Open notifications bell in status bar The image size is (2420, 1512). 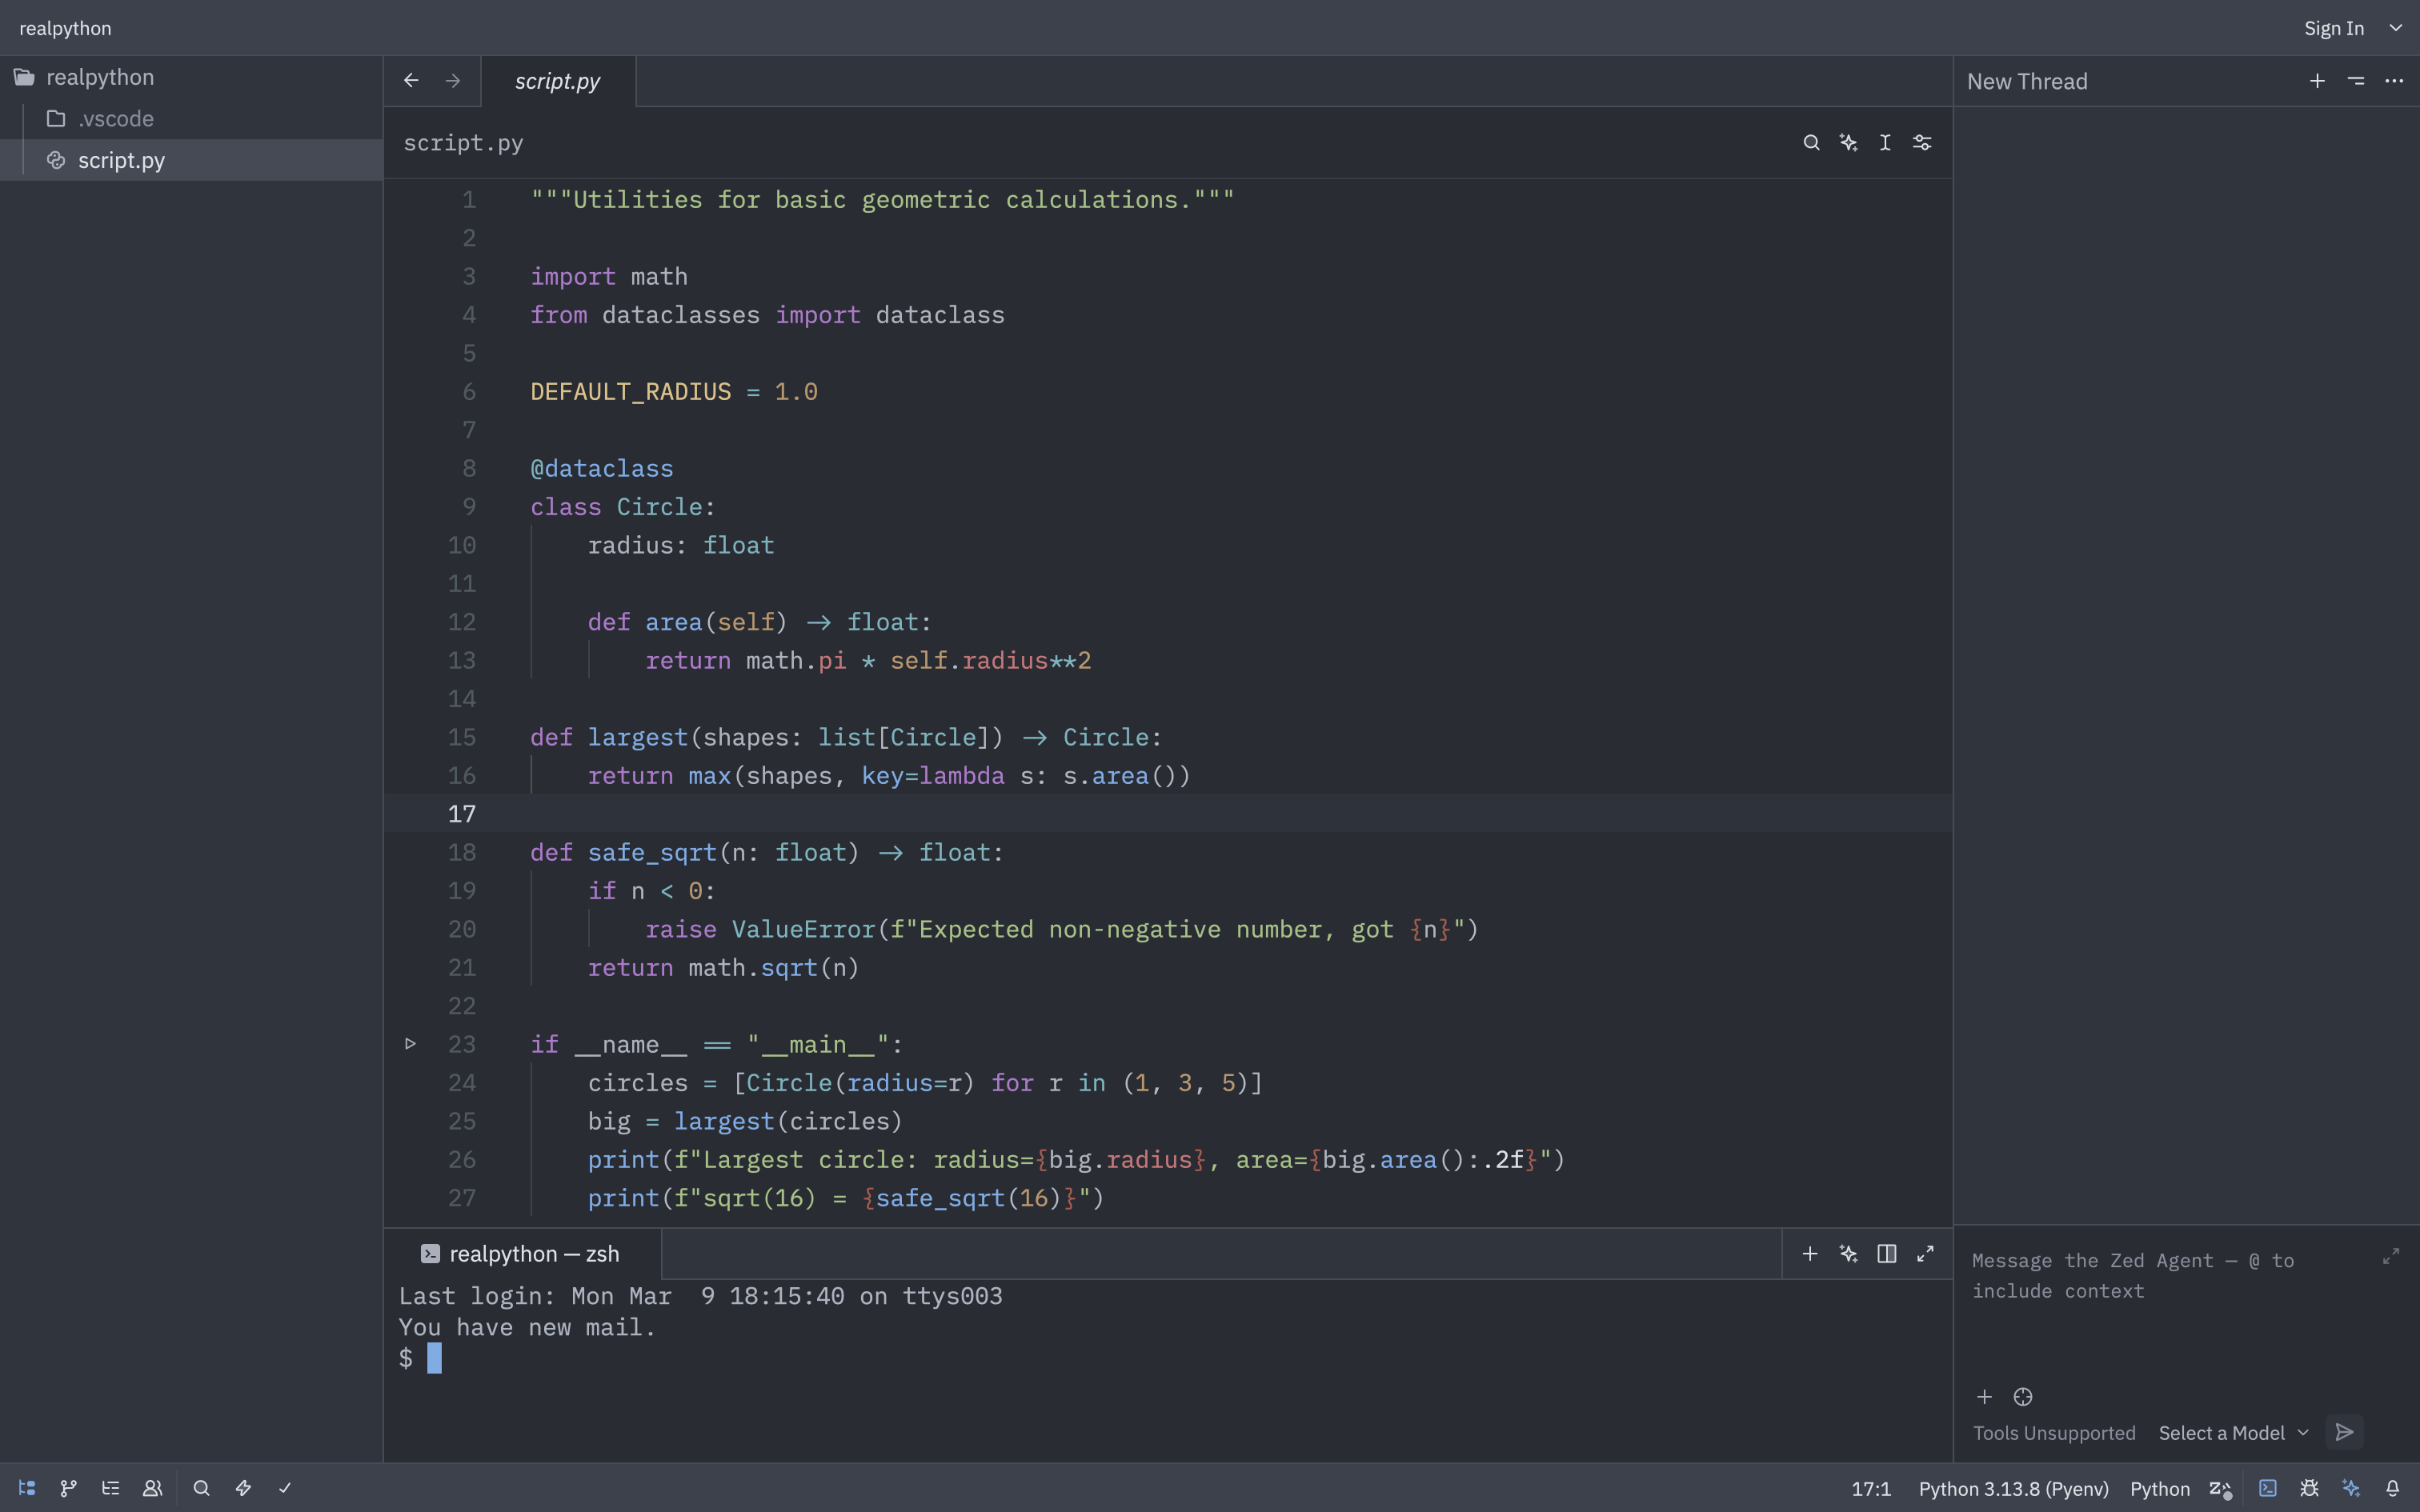tap(2393, 1488)
